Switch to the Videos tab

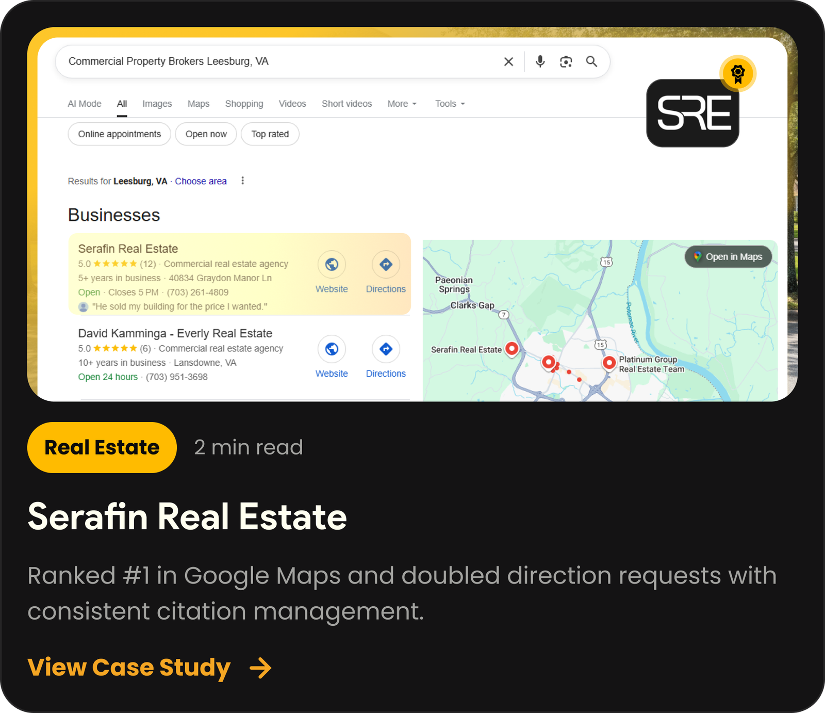pos(292,104)
